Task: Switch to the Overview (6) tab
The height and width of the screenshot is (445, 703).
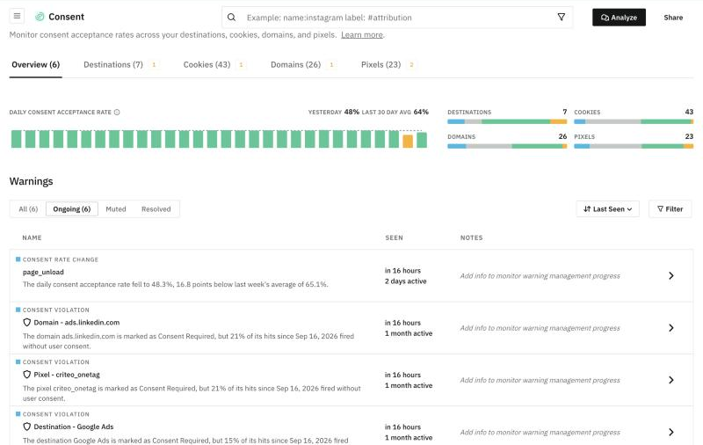Action: pos(35,64)
